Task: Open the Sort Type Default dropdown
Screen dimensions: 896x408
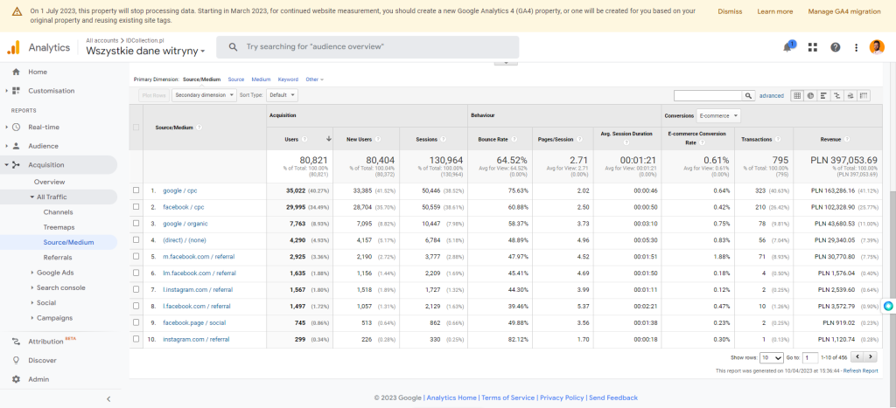Action: tap(283, 95)
